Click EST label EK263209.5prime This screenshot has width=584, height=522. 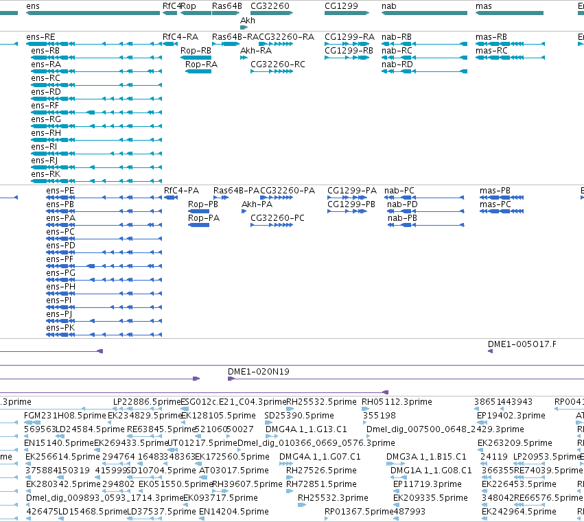click(515, 443)
